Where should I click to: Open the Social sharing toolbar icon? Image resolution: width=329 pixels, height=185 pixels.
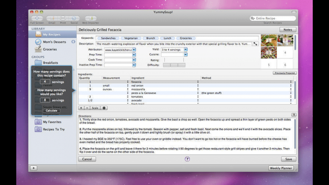coord(74,18)
